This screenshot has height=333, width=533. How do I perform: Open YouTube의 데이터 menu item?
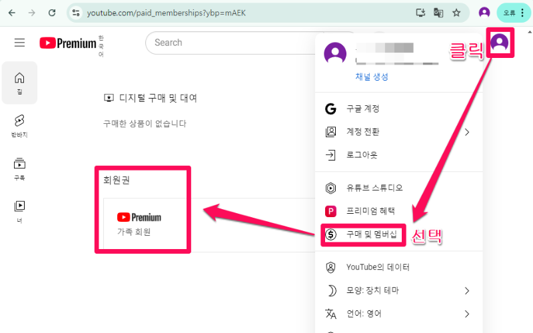click(398, 268)
